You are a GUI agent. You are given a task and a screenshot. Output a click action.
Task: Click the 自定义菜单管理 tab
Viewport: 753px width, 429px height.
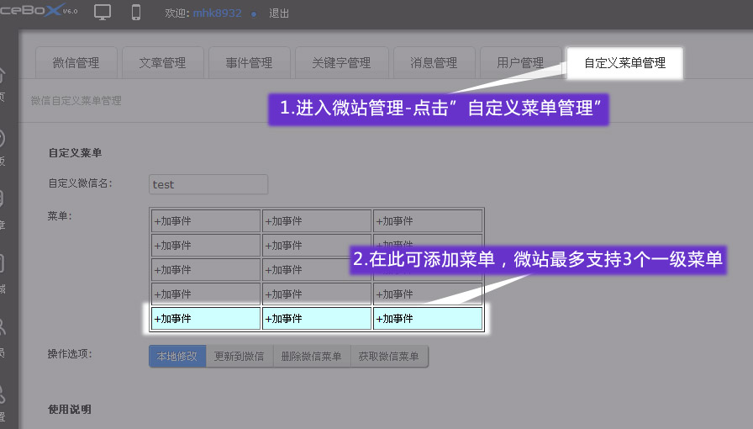624,63
